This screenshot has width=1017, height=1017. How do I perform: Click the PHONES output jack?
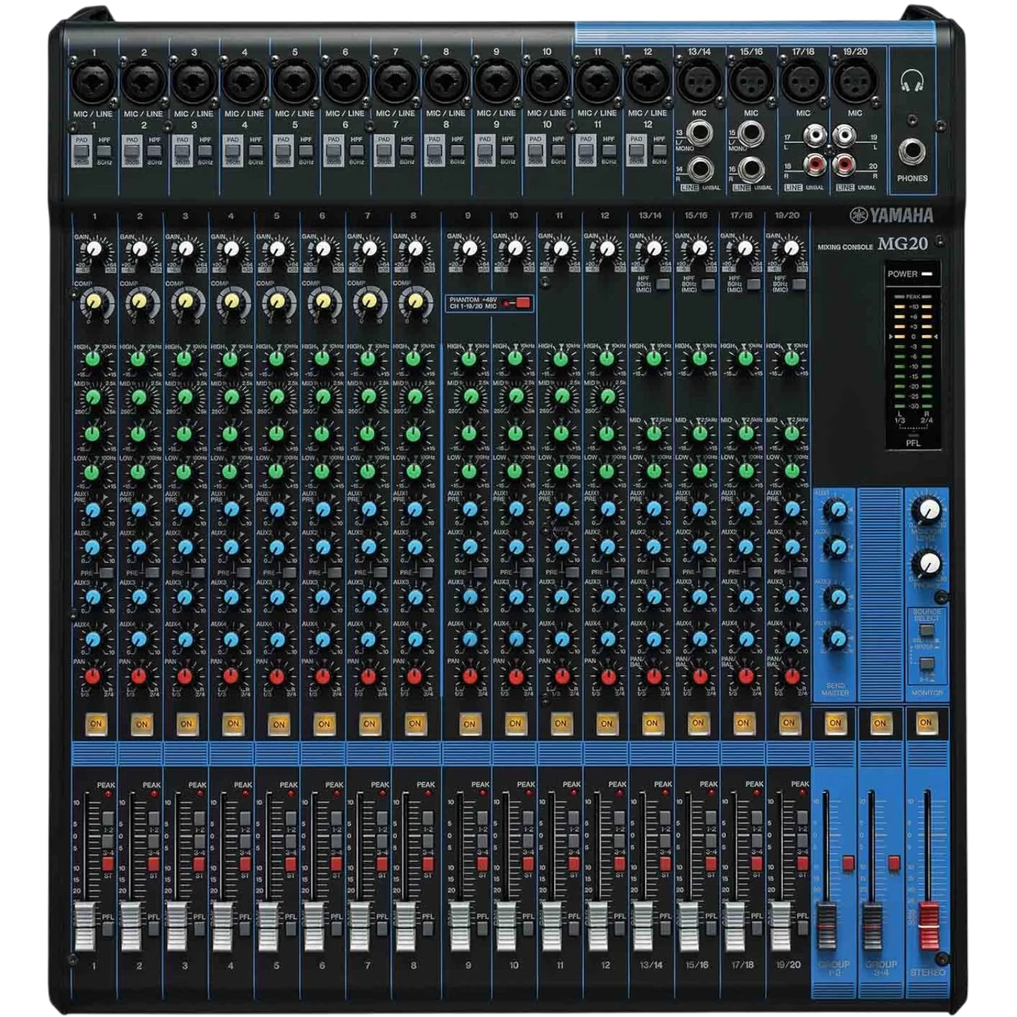[x=911, y=152]
